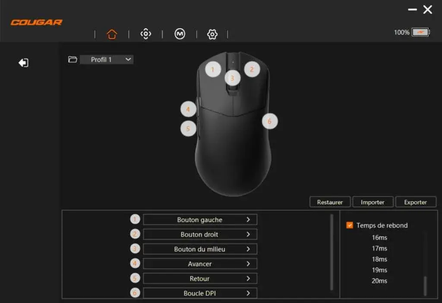Open settings using the gear icon
This screenshot has height=303, width=442.
point(212,34)
